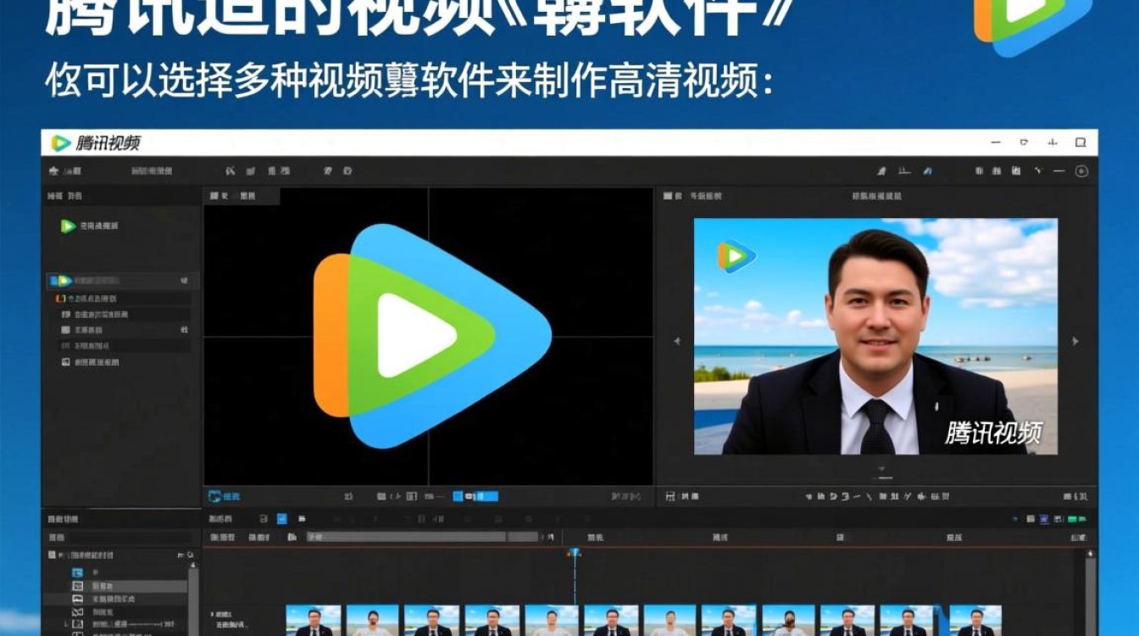Click the grey horizontal bar above the timeline
The height and width of the screenshot is (636, 1139).
pos(422,537)
